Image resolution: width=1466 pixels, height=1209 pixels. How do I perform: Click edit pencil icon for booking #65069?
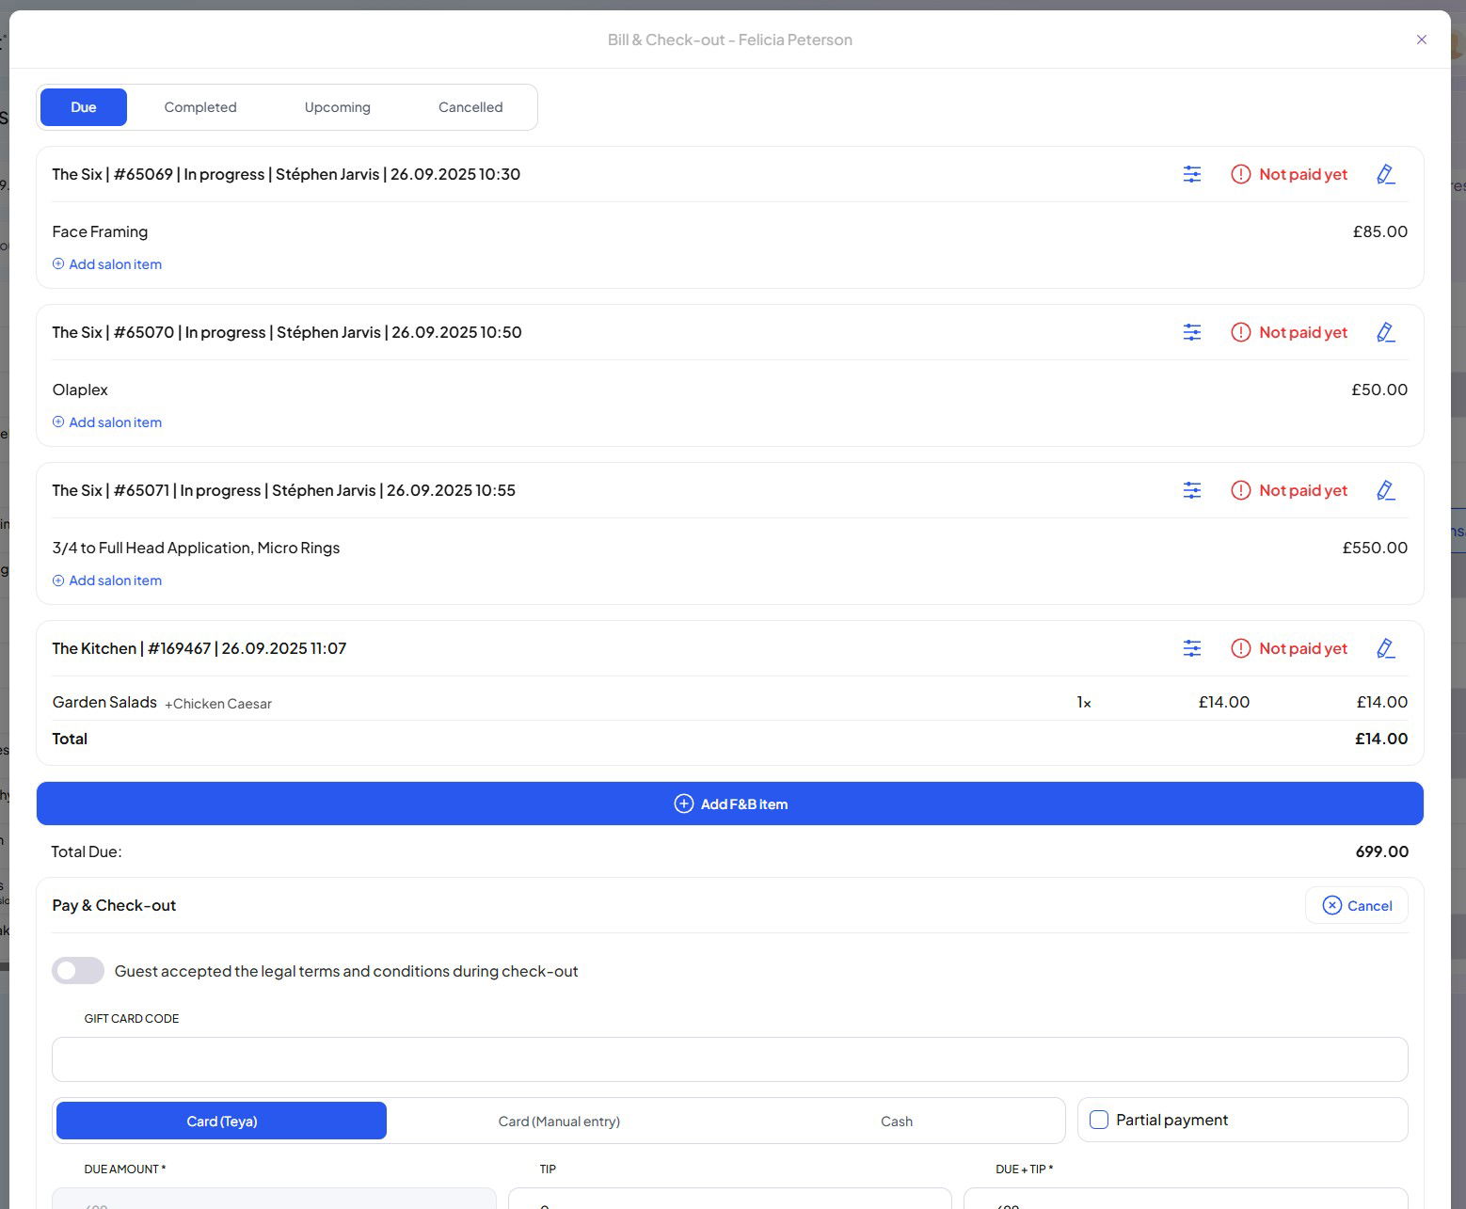point(1385,174)
